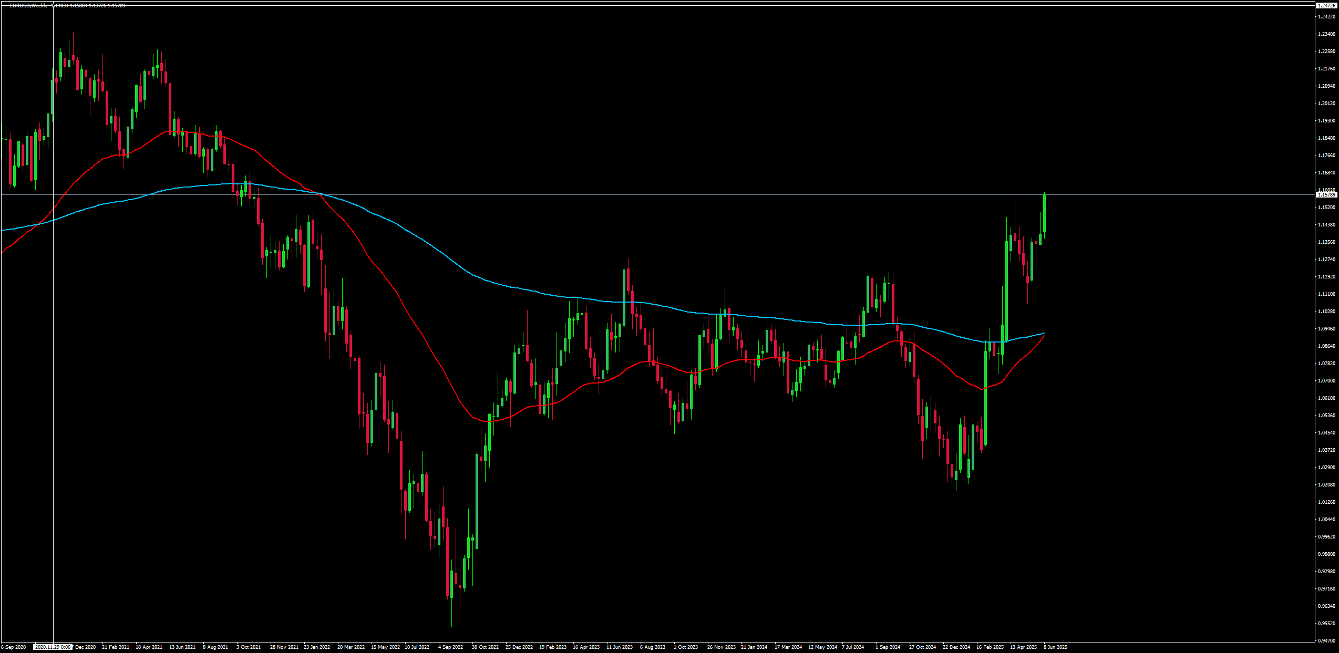This screenshot has height=653, width=1339.
Task: Click the 13 Apr 2025 date label
Action: 1024,647
